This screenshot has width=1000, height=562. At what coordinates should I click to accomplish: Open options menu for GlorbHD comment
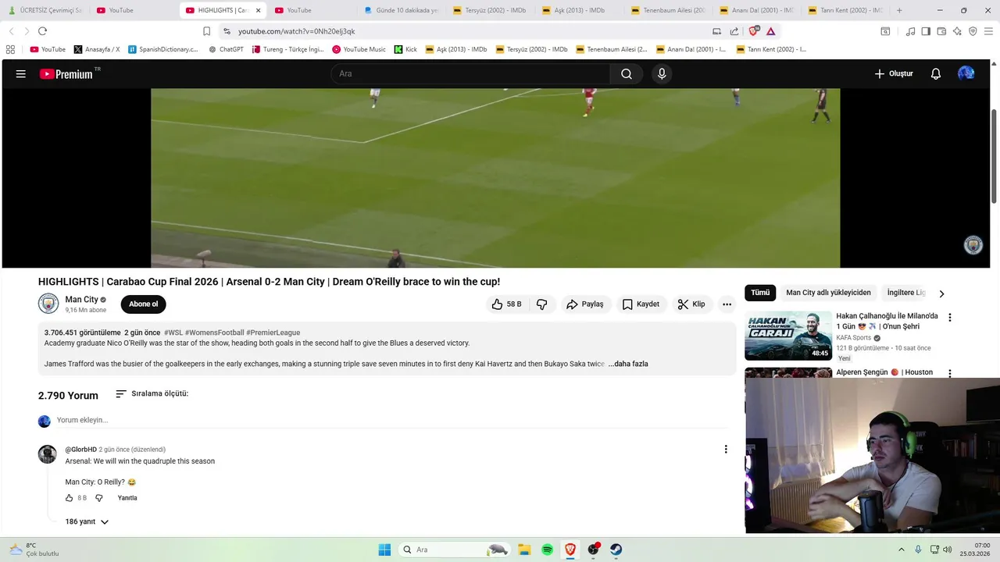(x=726, y=450)
